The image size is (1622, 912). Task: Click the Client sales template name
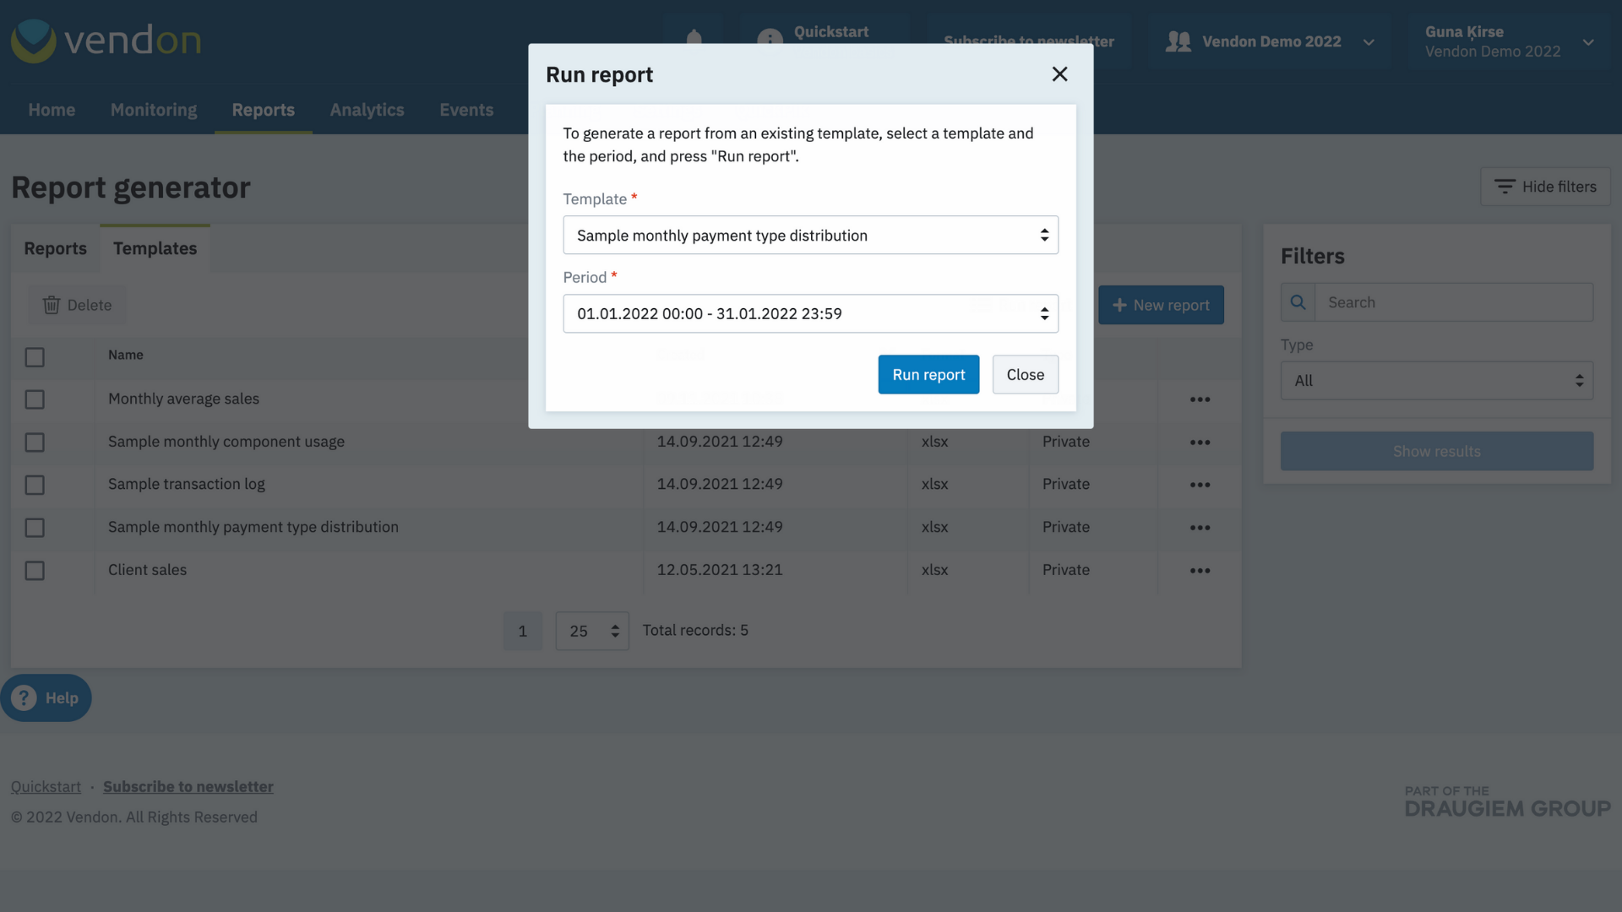coord(147,570)
